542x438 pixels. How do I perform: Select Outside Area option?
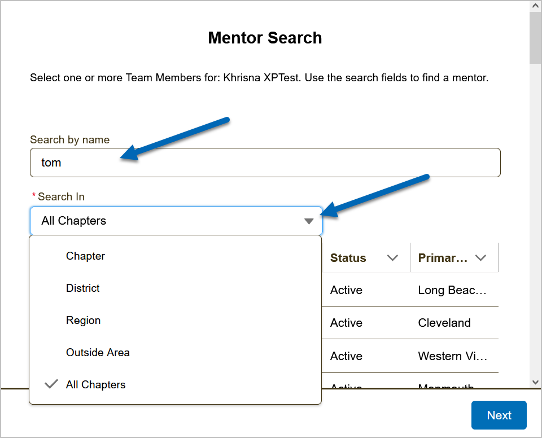tap(98, 352)
